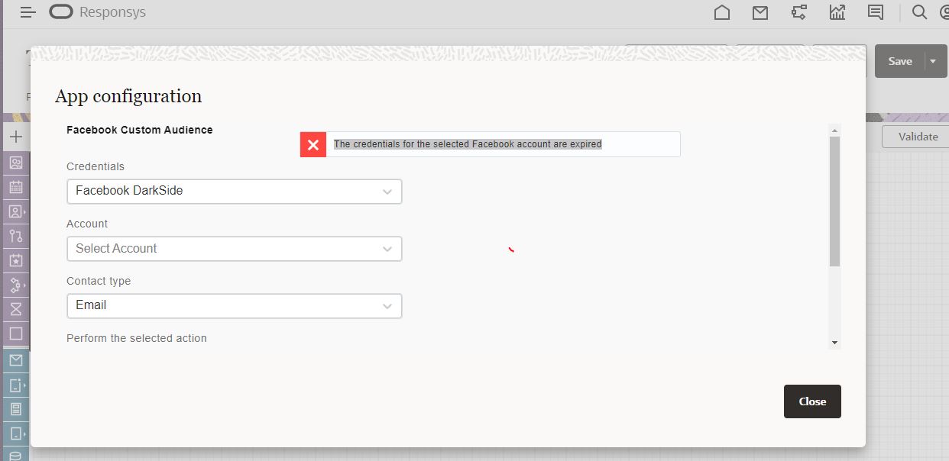Select the square end-stage palette icon
The width and height of the screenshot is (949, 461).
pos(16,334)
